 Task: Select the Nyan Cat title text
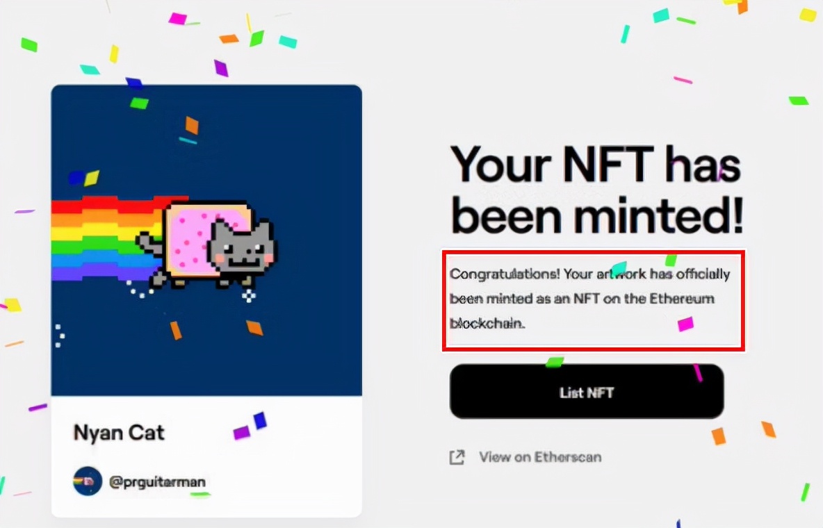119,433
